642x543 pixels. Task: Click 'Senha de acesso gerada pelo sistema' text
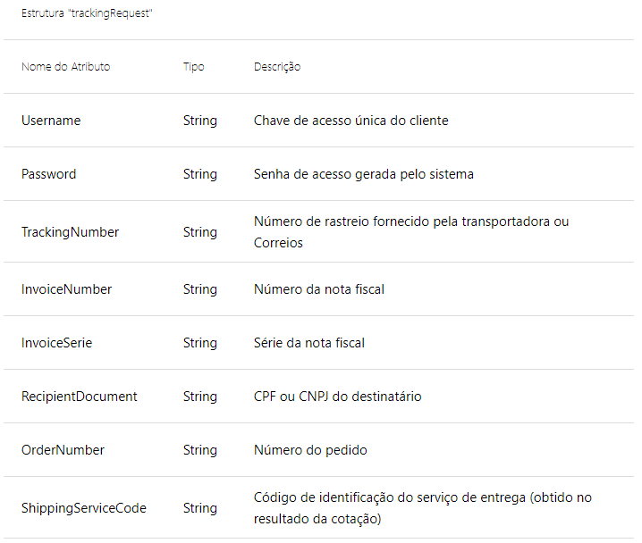pyautogui.click(x=363, y=174)
